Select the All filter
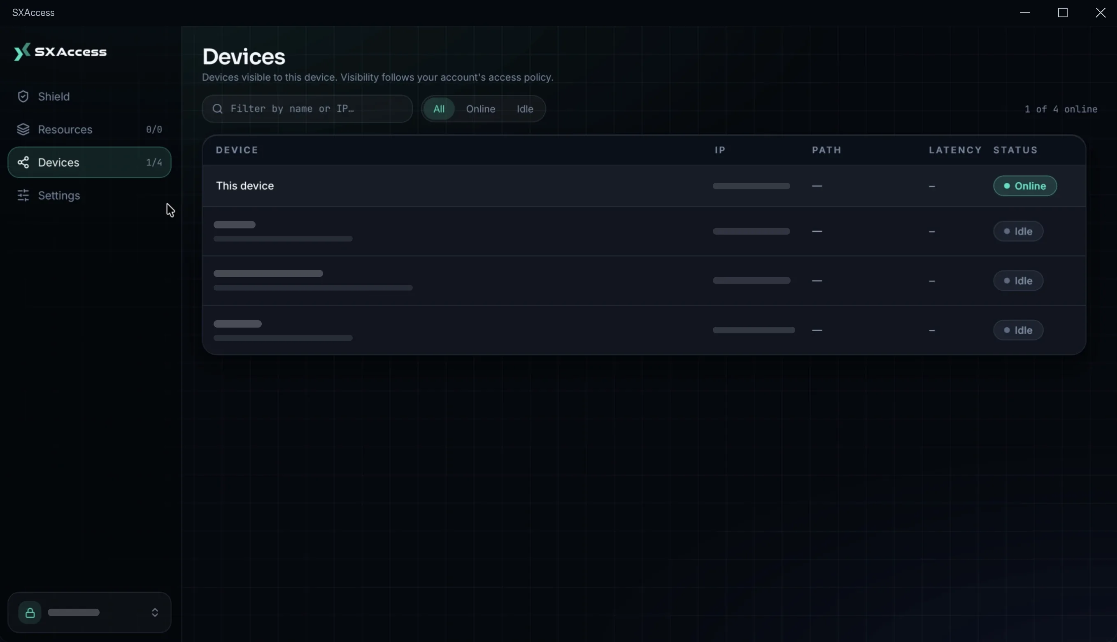Image resolution: width=1117 pixels, height=642 pixels. tap(439, 109)
